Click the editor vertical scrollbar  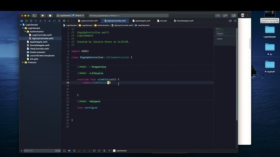pos(237,75)
